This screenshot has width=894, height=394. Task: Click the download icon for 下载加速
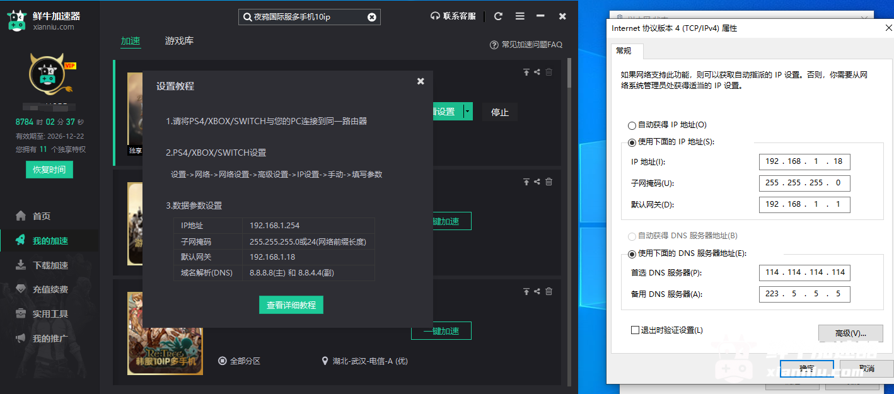21,265
